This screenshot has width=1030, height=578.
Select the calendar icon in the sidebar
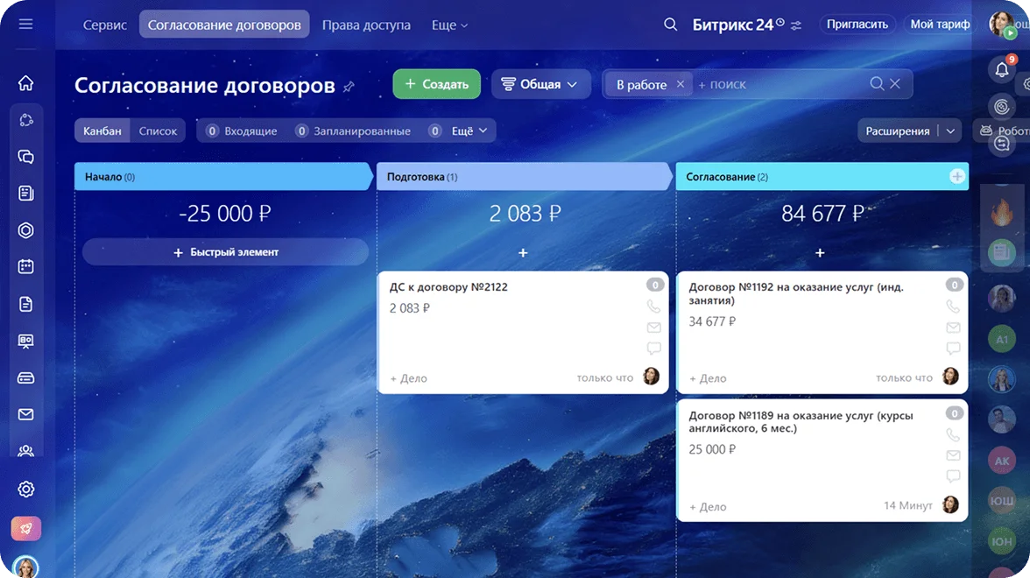pos(25,265)
